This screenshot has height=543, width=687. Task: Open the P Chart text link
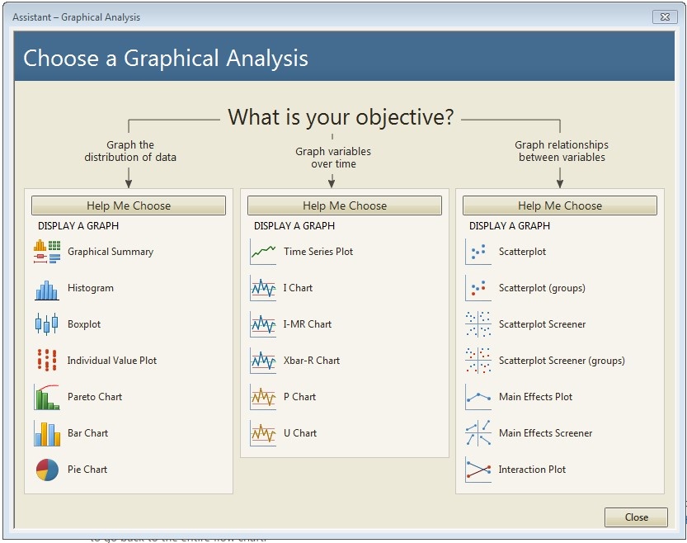click(299, 397)
